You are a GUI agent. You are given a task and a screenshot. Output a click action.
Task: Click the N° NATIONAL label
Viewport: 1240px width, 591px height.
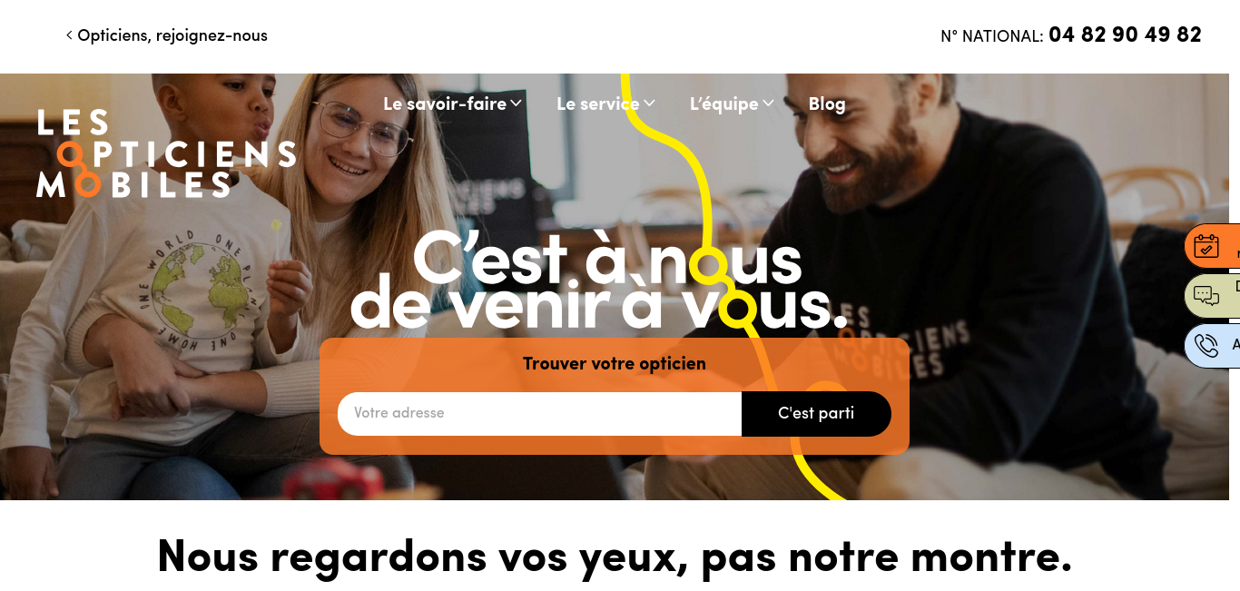pyautogui.click(x=992, y=36)
